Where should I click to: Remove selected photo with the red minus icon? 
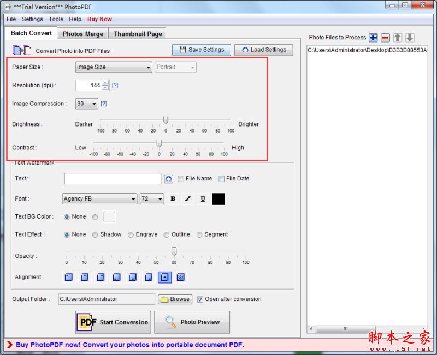click(385, 38)
